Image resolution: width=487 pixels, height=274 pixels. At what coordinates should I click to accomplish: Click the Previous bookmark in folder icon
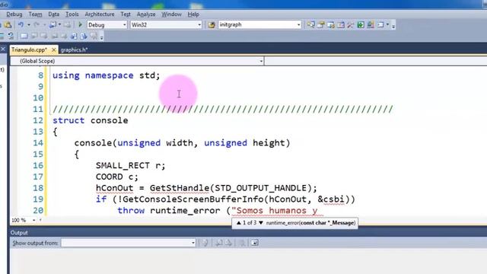click(x=54, y=36)
